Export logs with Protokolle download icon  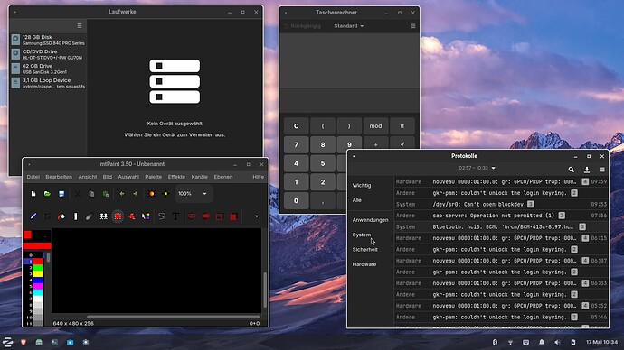point(587,170)
